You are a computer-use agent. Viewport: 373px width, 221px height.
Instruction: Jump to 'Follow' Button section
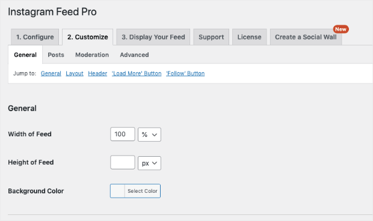pyautogui.click(x=185, y=73)
